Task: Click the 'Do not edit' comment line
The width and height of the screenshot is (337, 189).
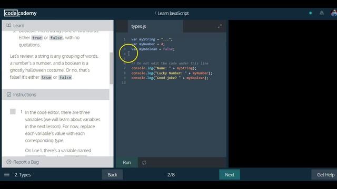Action: tap(170, 63)
